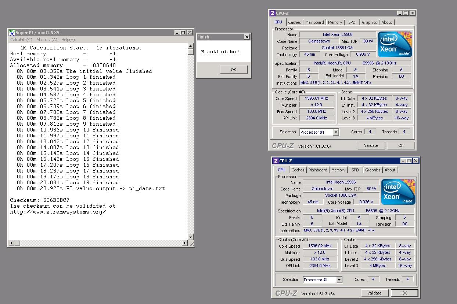
Task: Click Code Name Gainestown in lower CPU-Z
Action: coord(323,189)
